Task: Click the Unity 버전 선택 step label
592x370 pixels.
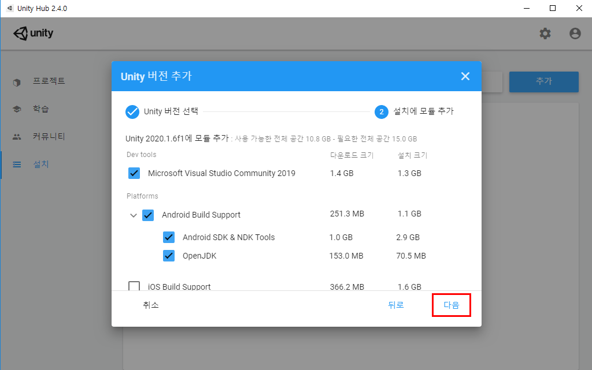Action: click(x=171, y=111)
